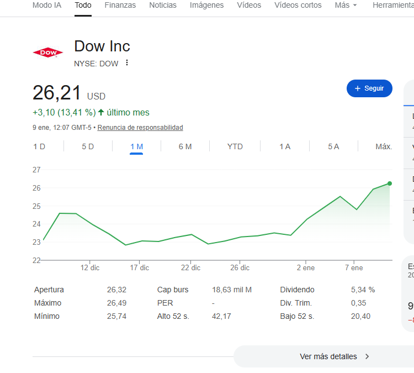Click the Seguir follow button
414x373 pixels.
369,88
